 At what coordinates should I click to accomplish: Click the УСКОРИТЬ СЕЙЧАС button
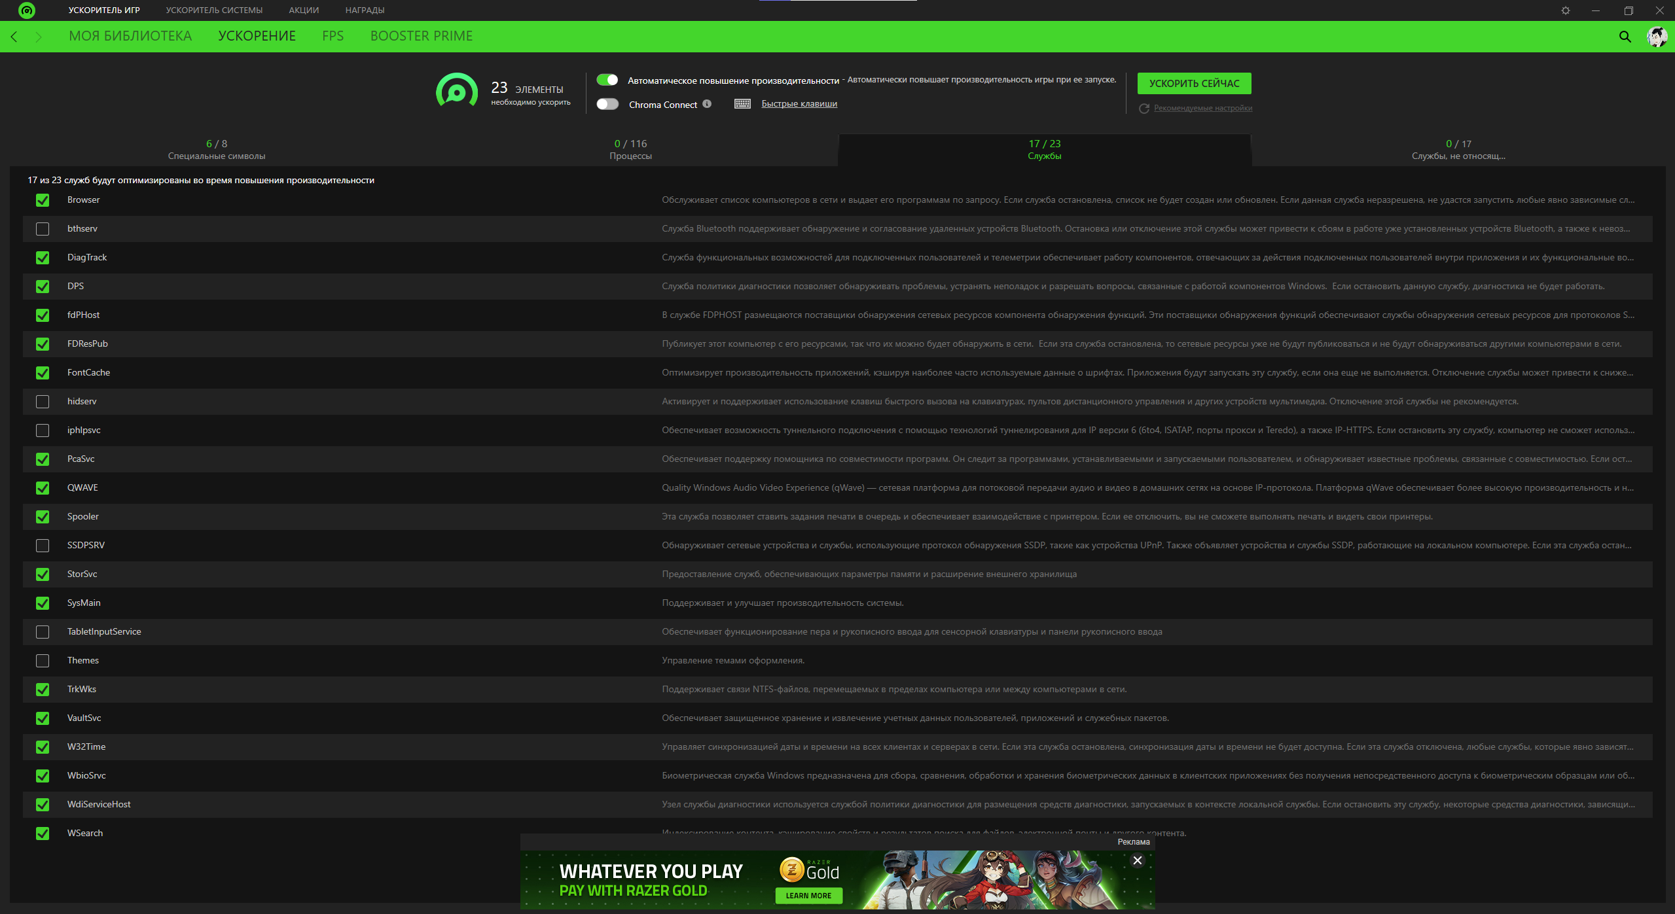click(x=1194, y=83)
